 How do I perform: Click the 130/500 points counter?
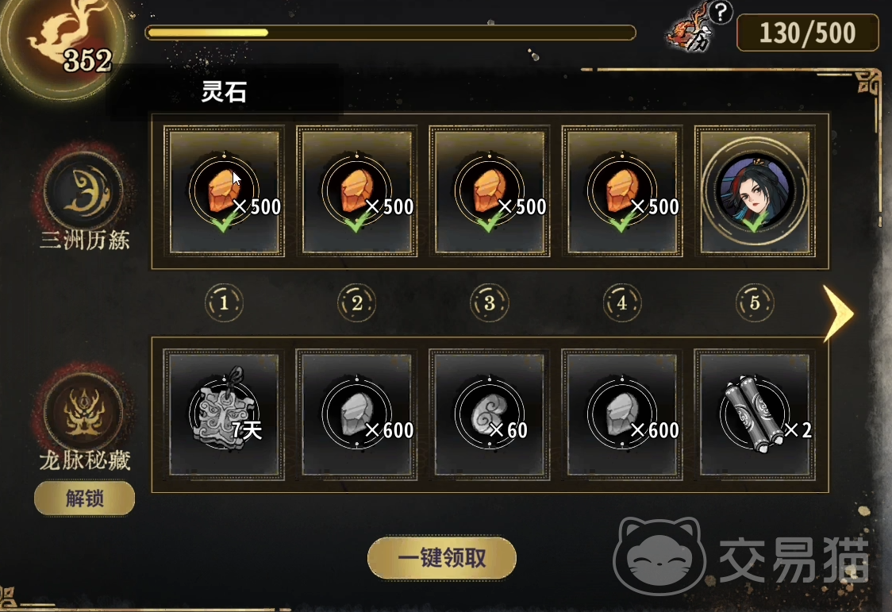click(x=807, y=33)
